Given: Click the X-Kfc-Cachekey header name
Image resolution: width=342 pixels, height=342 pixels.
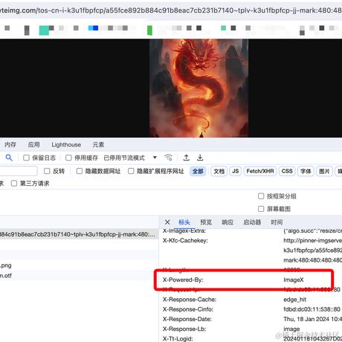Looking at the screenshot, I should 185,240.
